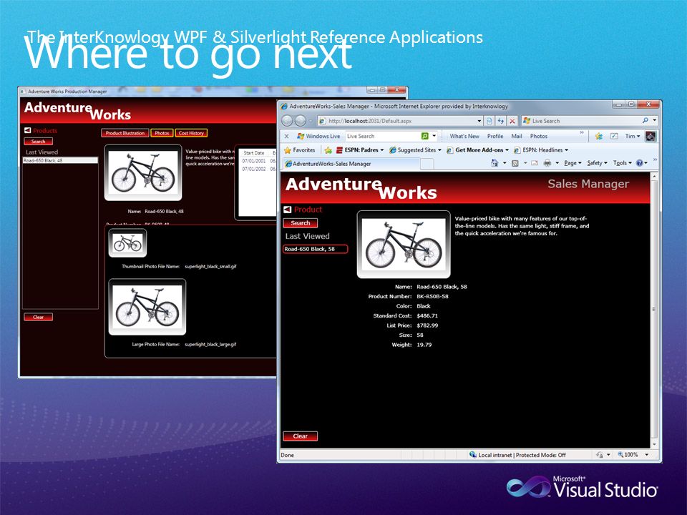Expand the address bar history dropdown arrow

click(479, 121)
